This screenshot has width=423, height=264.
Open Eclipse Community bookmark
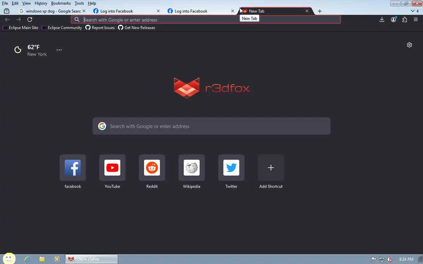click(62, 28)
